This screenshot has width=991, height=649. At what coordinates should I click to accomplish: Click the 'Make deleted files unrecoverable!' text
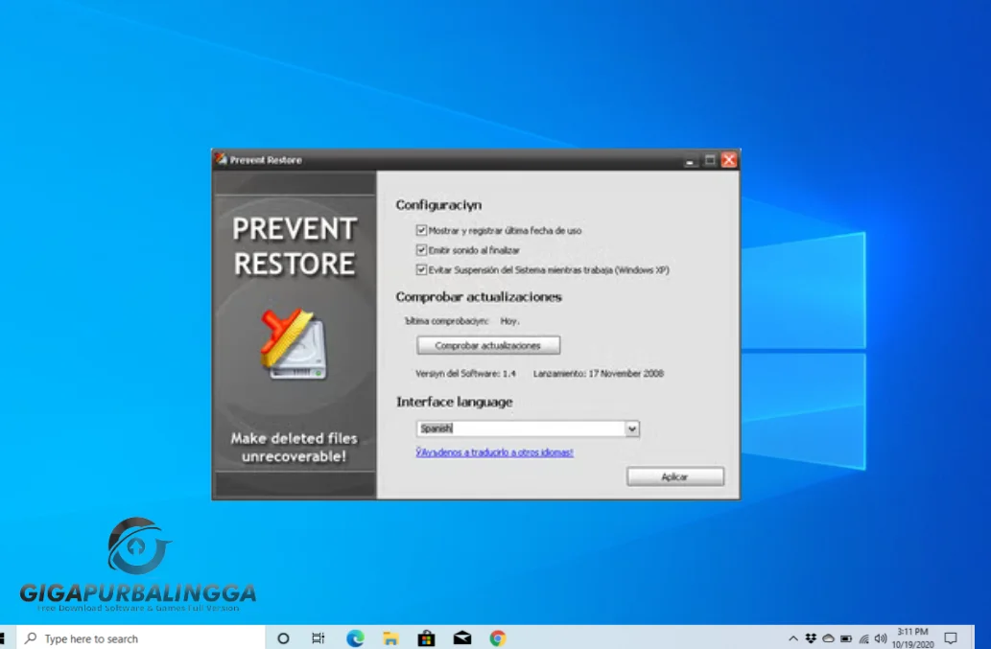294,447
